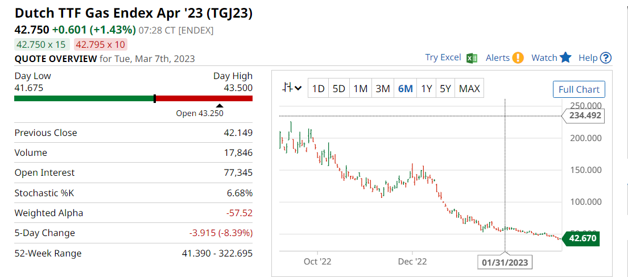Click the red ask quote 42.795 x 10
Image resolution: width=628 pixels, height=277 pixels.
tap(101, 44)
